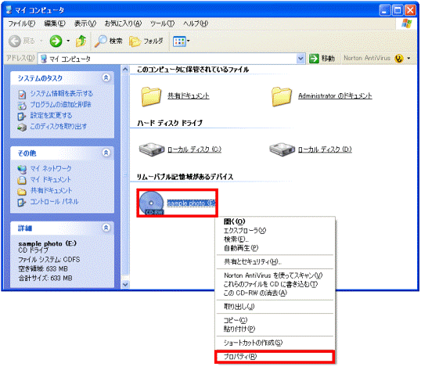
Task: Click the 設定を変更する icon
Action: pos(22,117)
